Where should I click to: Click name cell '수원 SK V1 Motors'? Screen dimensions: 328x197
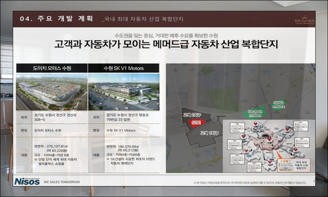click(x=121, y=130)
